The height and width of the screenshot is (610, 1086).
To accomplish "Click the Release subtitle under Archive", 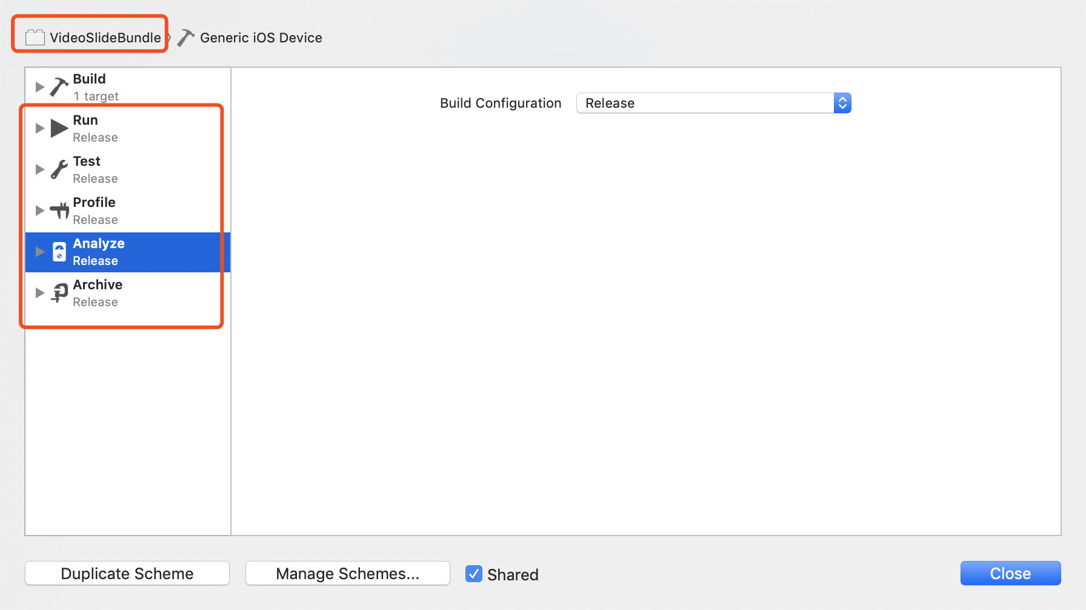I will (95, 302).
